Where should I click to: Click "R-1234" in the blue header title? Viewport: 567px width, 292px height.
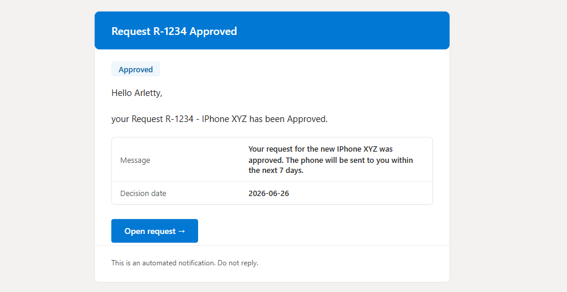[x=170, y=31]
